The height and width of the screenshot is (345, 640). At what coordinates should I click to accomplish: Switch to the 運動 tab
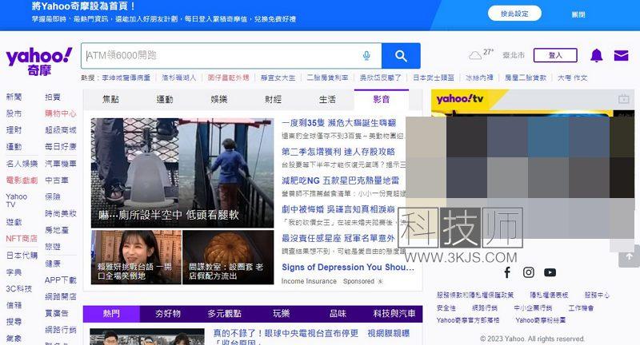coord(165,99)
